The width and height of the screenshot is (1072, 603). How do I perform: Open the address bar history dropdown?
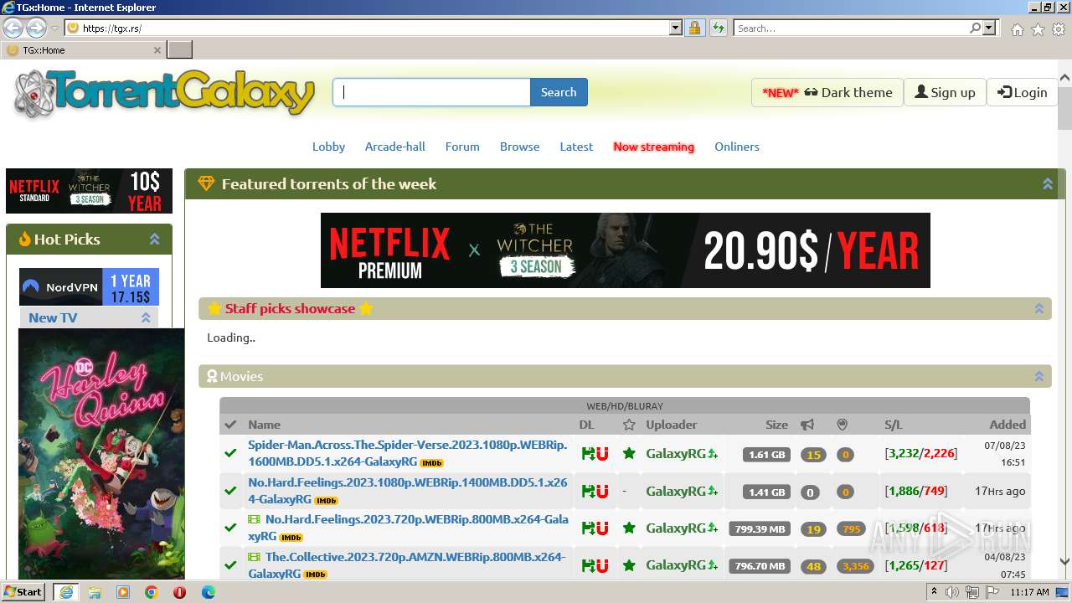(676, 28)
